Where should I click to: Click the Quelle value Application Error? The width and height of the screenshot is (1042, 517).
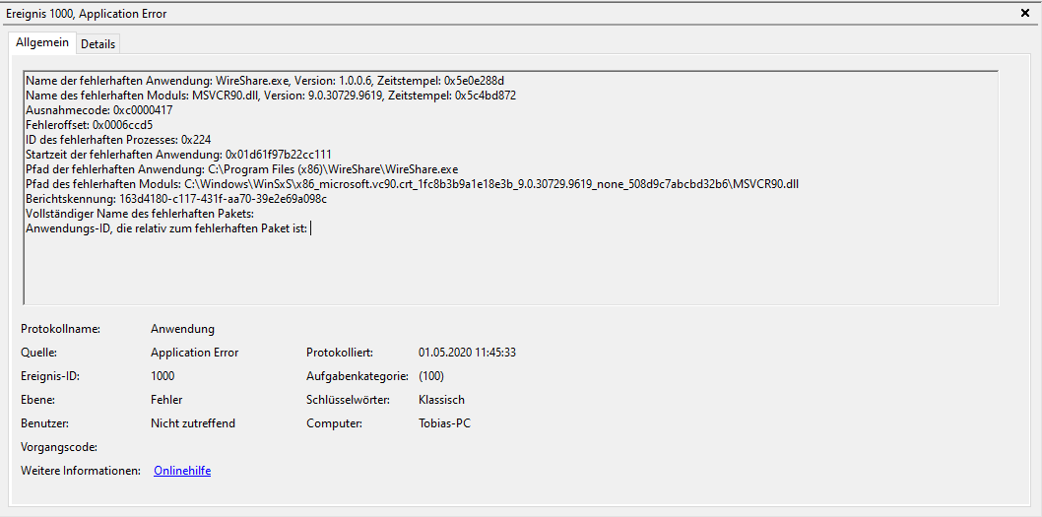point(195,353)
